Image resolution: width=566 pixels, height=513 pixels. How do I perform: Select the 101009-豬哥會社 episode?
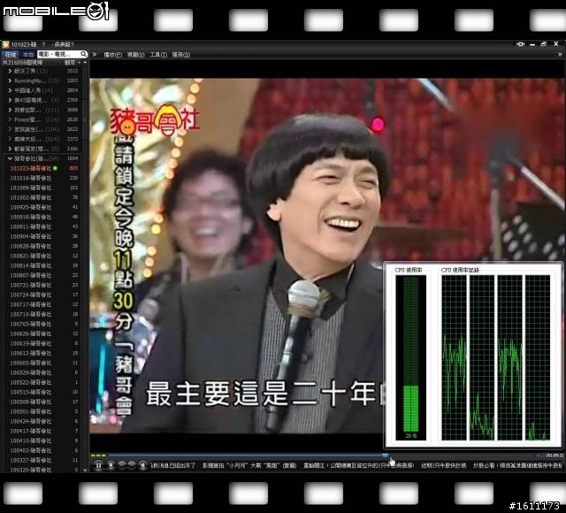[x=31, y=188]
